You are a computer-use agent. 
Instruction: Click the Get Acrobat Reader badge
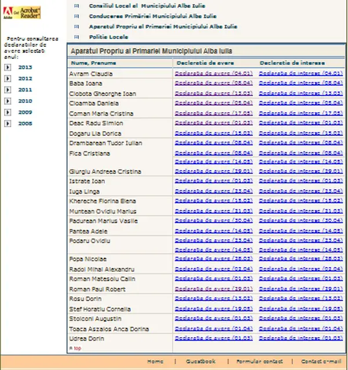coord(22,13)
